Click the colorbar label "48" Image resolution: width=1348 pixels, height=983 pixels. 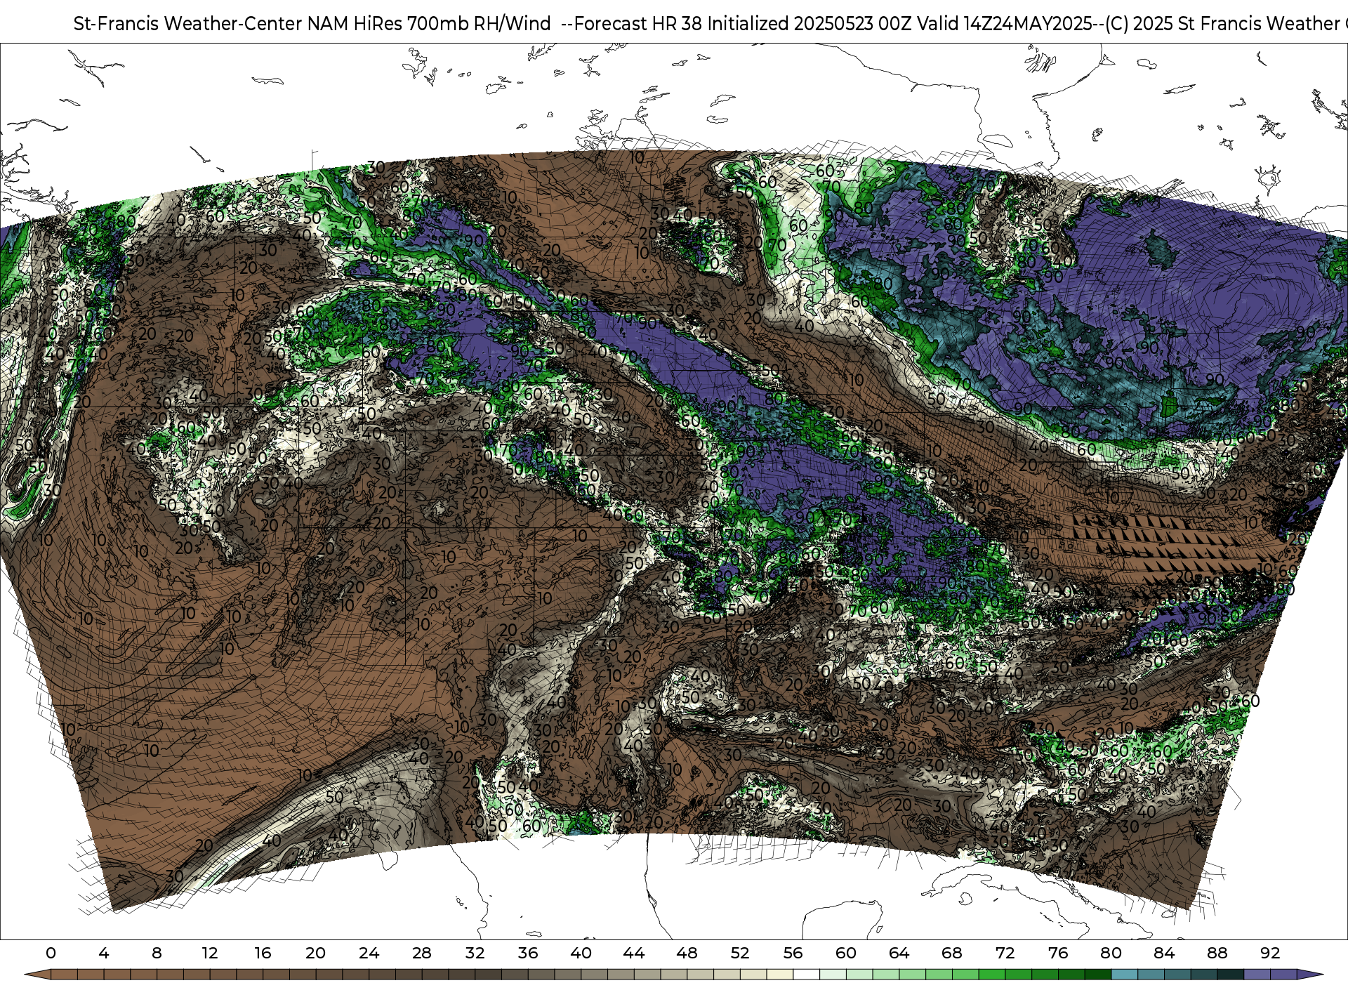[687, 953]
